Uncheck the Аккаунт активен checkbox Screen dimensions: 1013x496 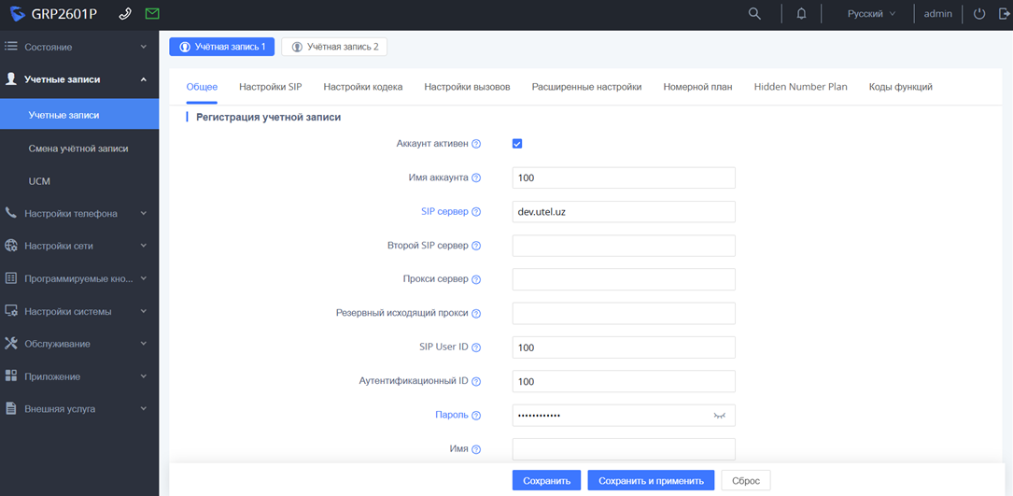point(517,144)
